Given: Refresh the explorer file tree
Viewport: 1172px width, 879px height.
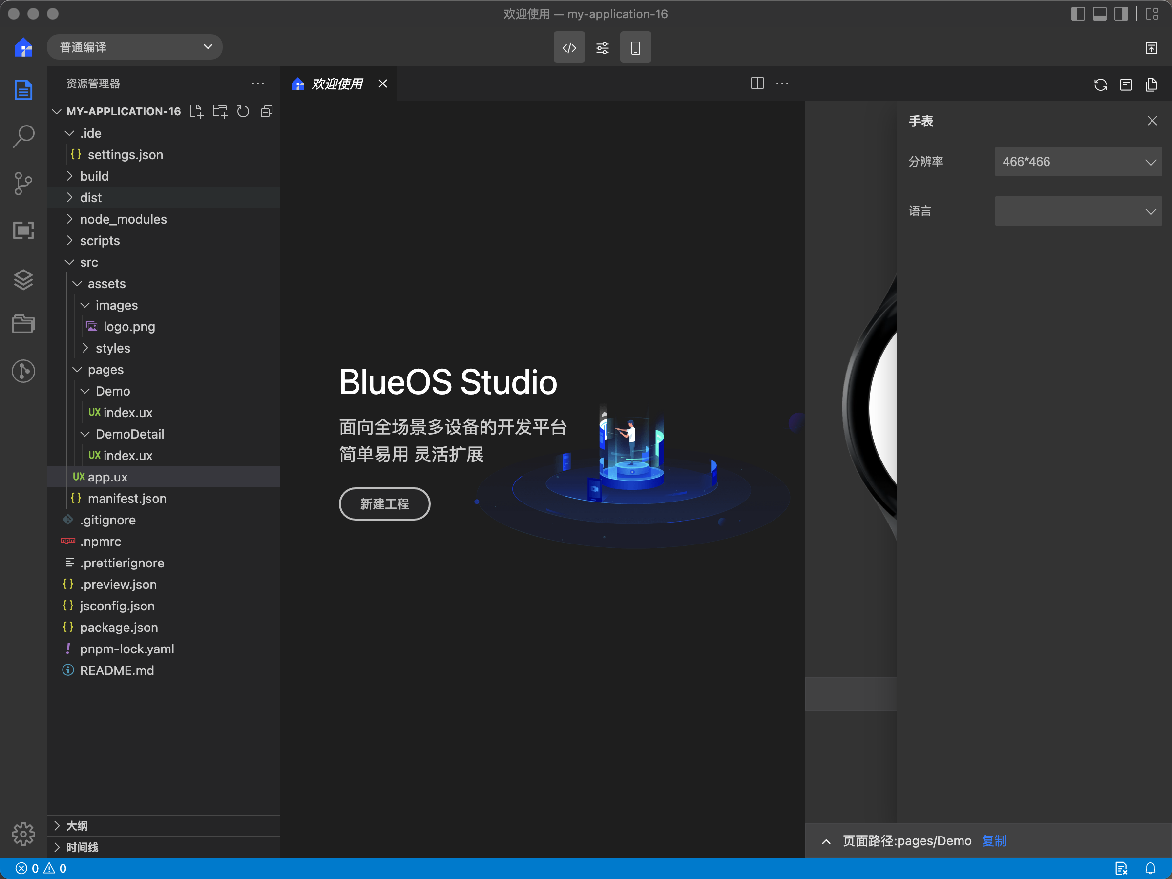Looking at the screenshot, I should click(243, 111).
